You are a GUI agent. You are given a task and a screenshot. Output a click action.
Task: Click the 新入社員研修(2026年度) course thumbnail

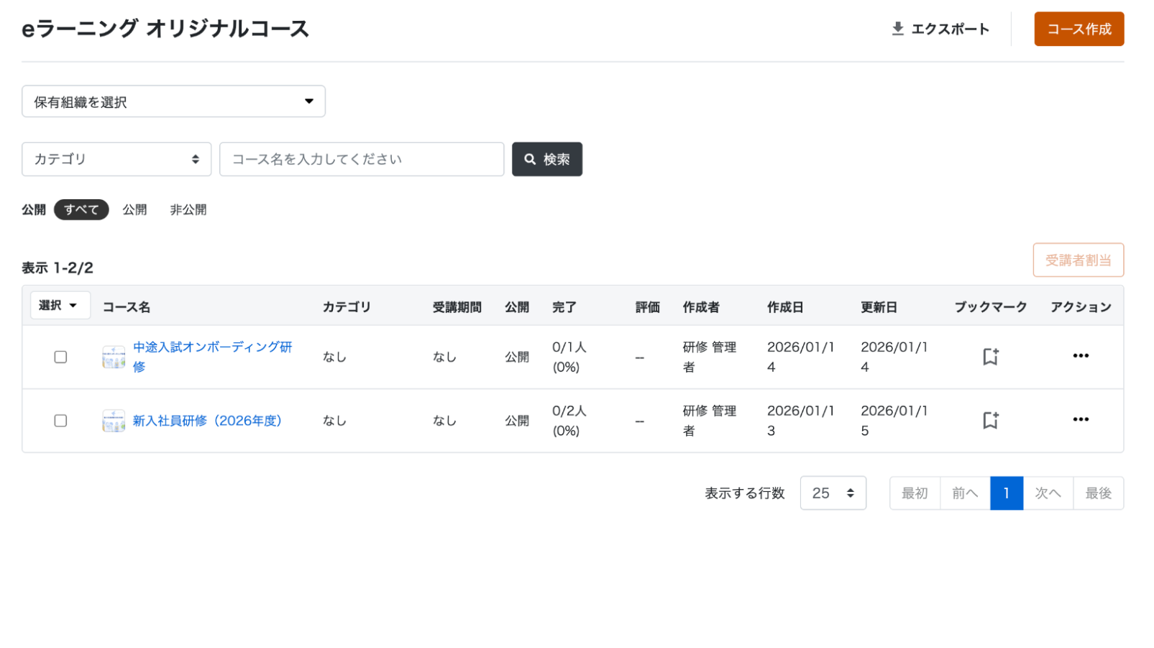[114, 421]
